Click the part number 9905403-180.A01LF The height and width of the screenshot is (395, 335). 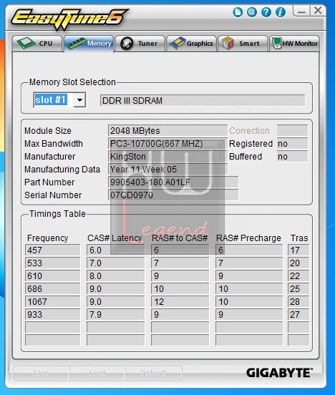pos(173,182)
